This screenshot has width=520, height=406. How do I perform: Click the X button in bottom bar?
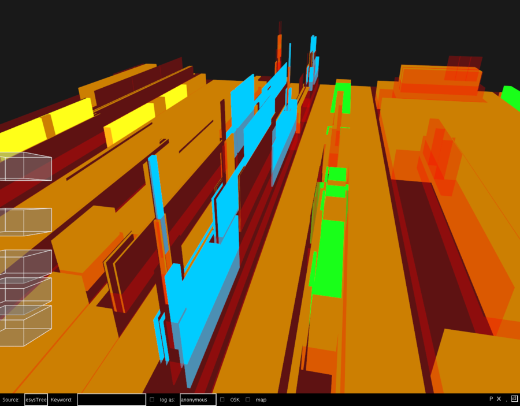(499, 398)
